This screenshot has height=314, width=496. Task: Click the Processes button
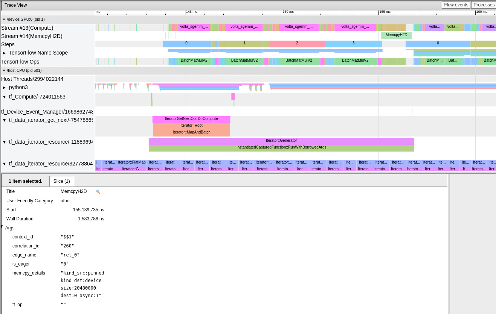[x=483, y=5]
